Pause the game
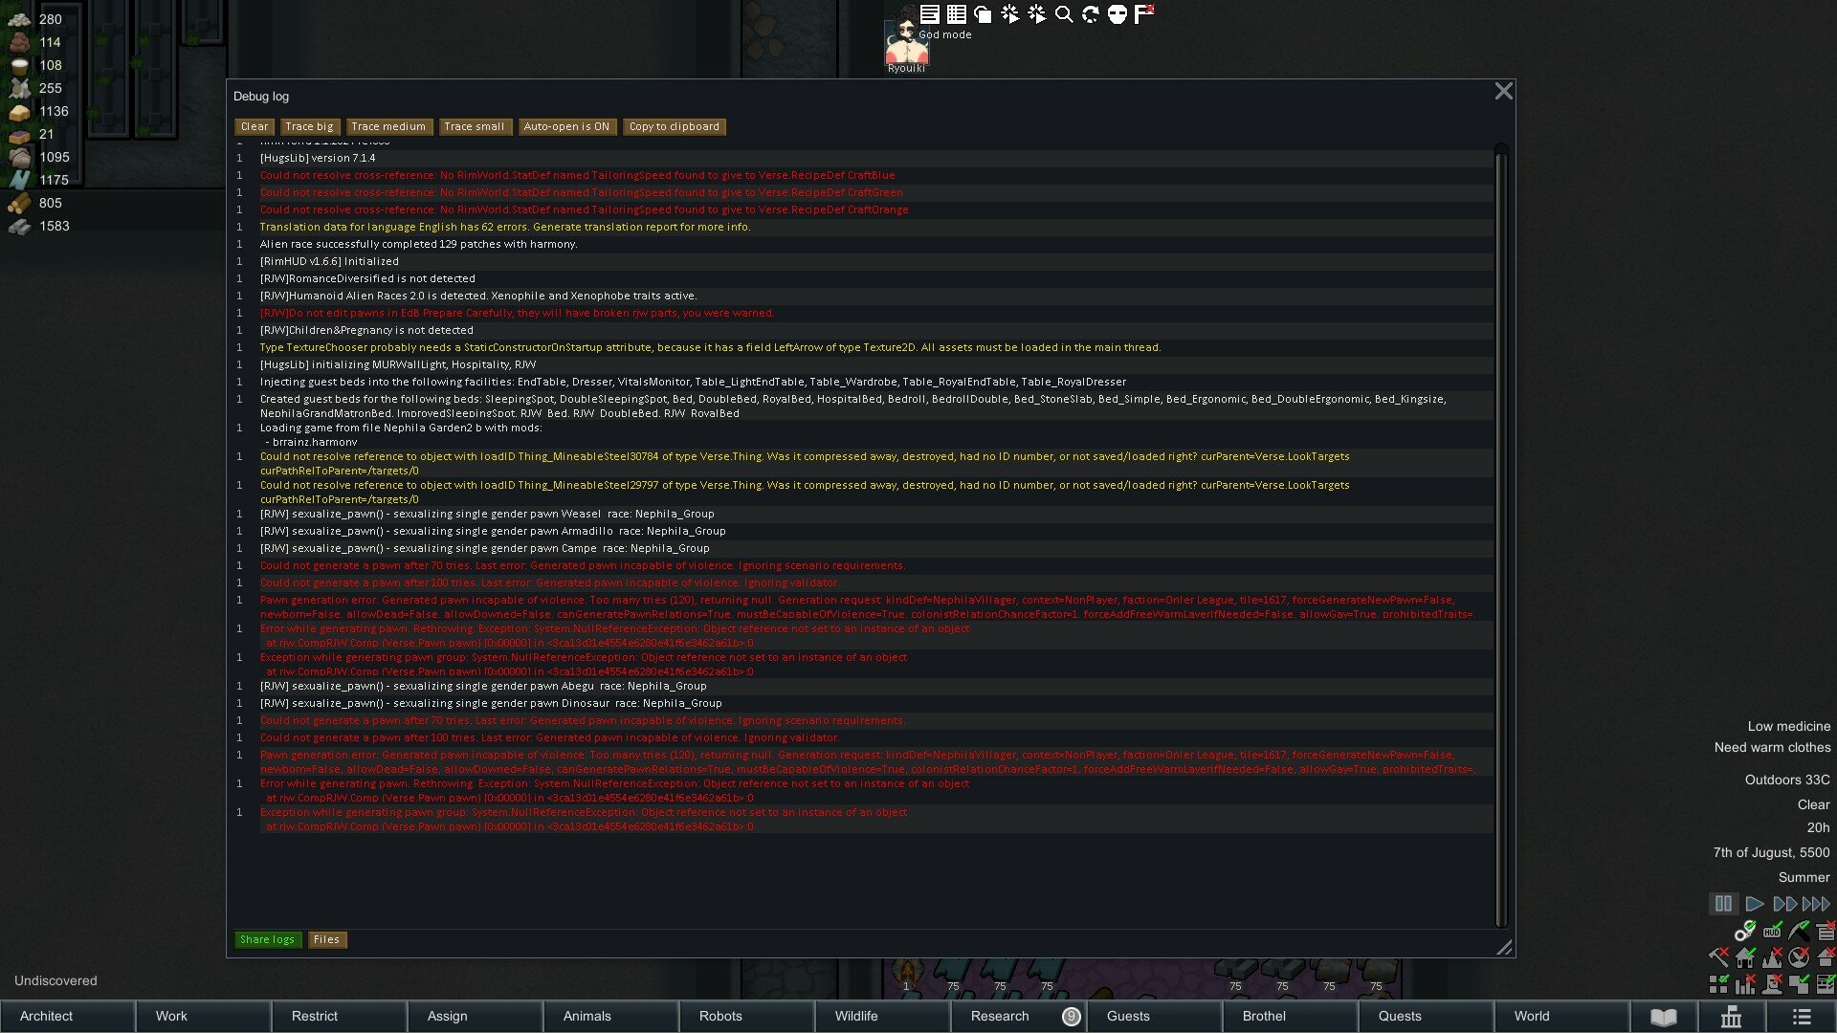This screenshot has height=1033, width=1837. (x=1723, y=904)
